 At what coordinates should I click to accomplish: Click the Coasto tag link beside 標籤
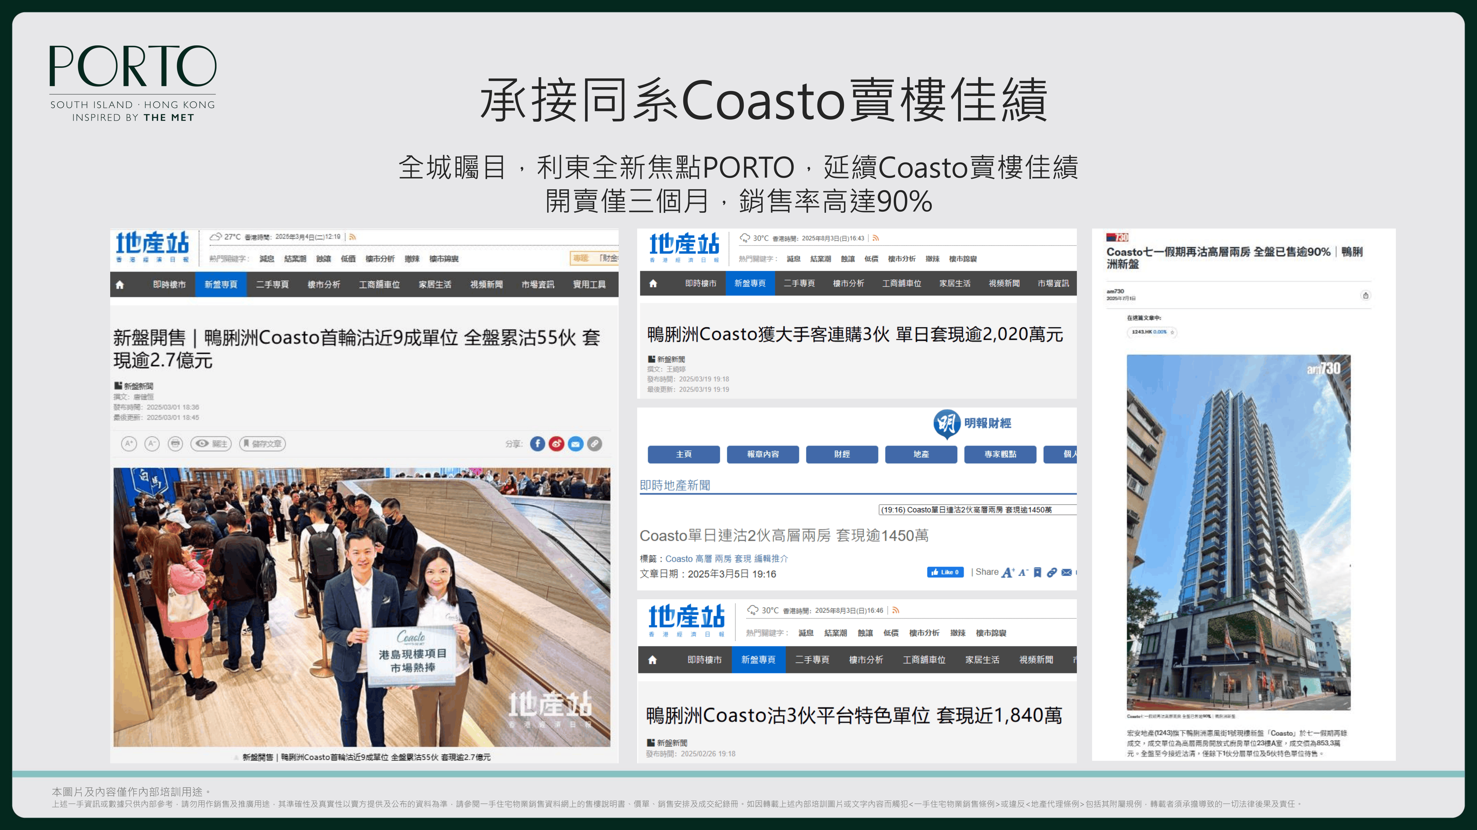679,559
